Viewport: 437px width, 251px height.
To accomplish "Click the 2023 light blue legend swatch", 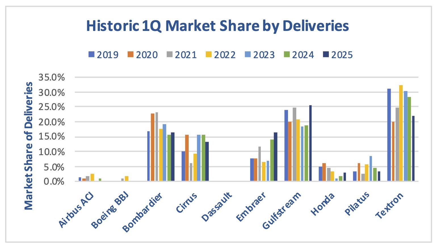I will click(x=247, y=54).
